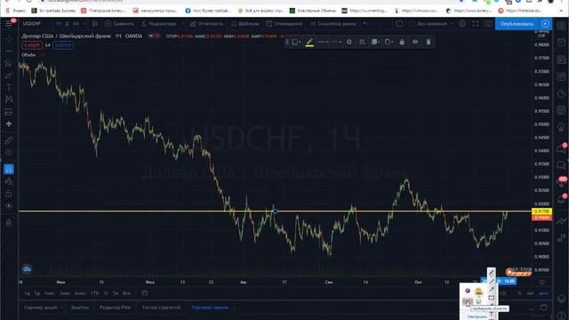This screenshot has width=569, height=320.
Task: Toggle the symbol status switch next to OANDA
Action: [155, 36]
